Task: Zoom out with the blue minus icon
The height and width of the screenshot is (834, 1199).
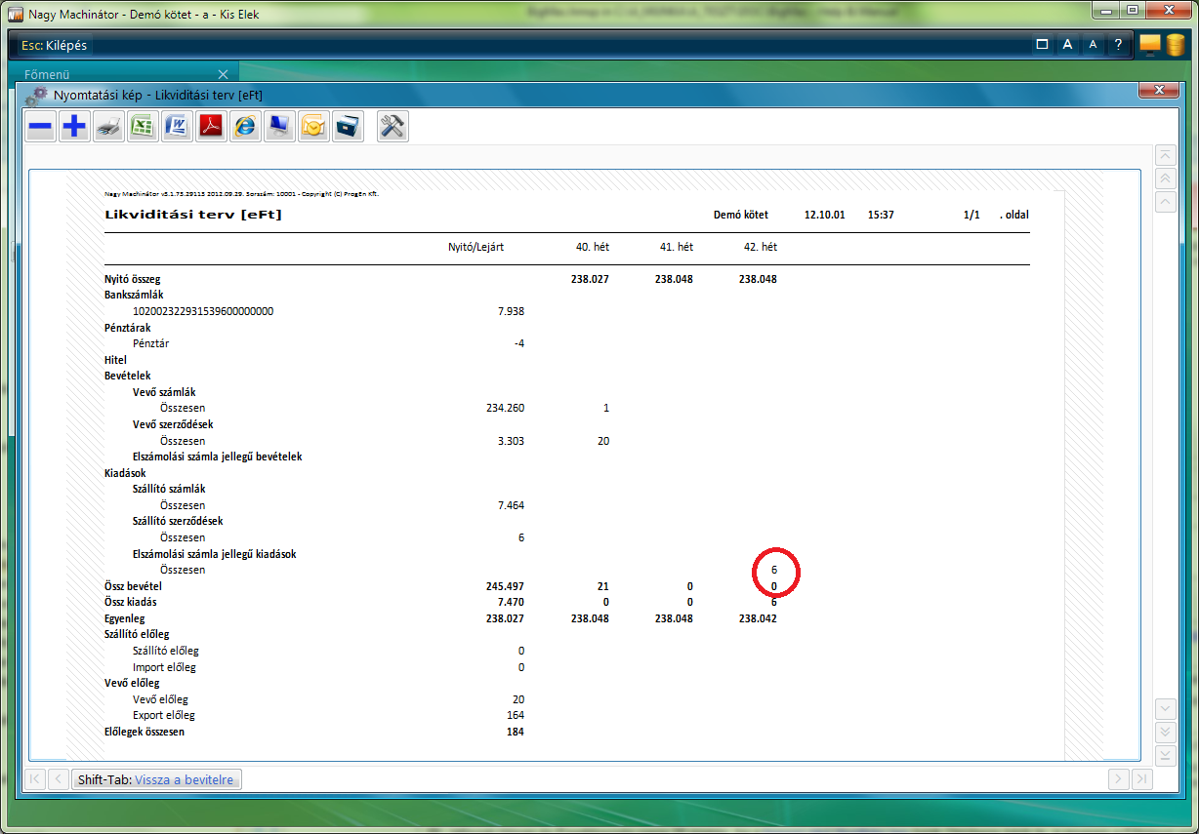Action: click(x=40, y=127)
